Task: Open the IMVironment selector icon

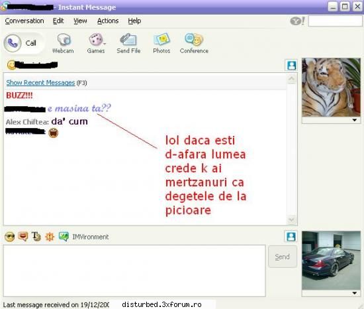Action: [64, 237]
